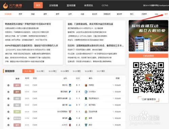Click soccer ball icon in the 2-0 row
This screenshot has width=169, height=129.
click(8, 92)
